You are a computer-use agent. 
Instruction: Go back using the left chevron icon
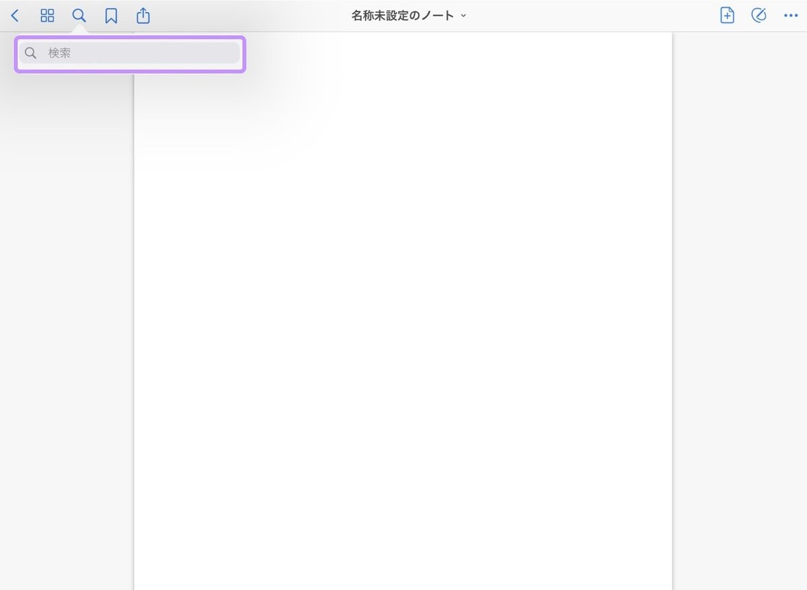[x=15, y=15]
